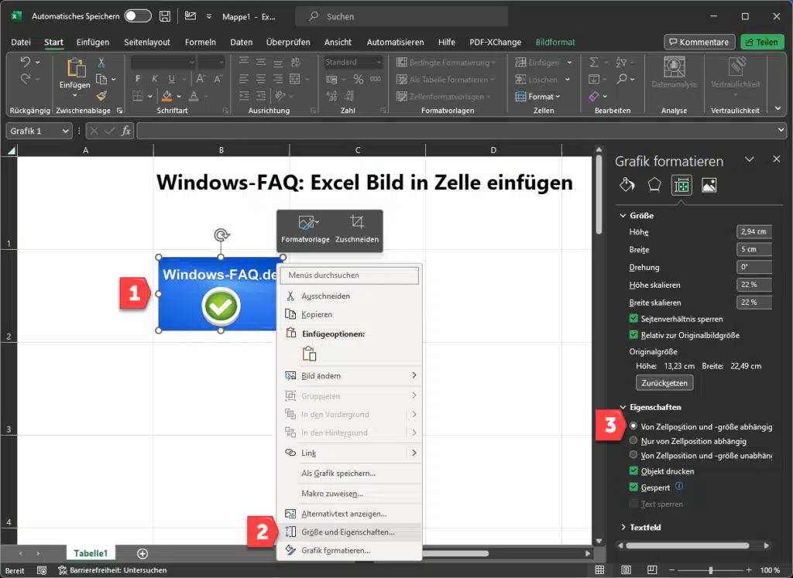Uncheck Seitenverhältnis sperren checkbox
The image size is (793, 578).
click(633, 318)
